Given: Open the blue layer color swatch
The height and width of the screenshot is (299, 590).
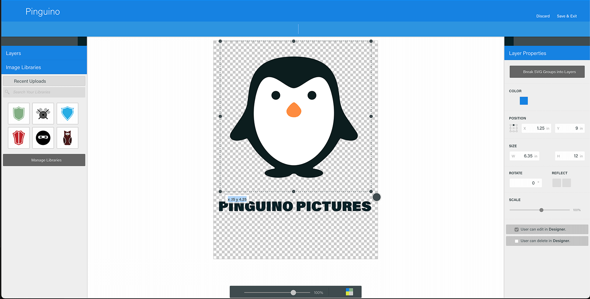Looking at the screenshot, I should 524,101.
